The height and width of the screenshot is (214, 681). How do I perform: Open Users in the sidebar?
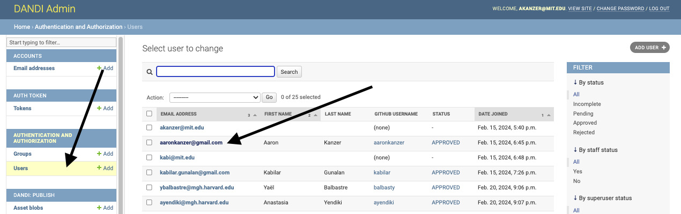(x=21, y=169)
